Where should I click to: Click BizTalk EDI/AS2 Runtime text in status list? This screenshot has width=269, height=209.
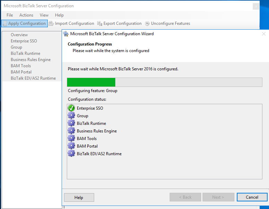(x=99, y=153)
